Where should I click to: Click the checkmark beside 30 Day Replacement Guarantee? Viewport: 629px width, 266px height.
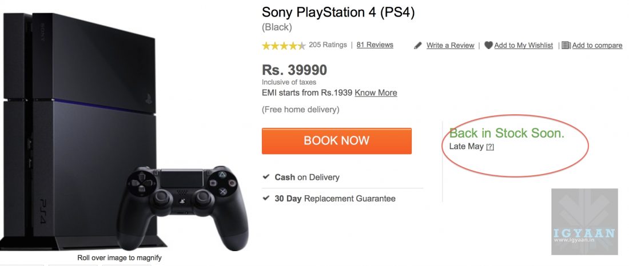pos(266,198)
